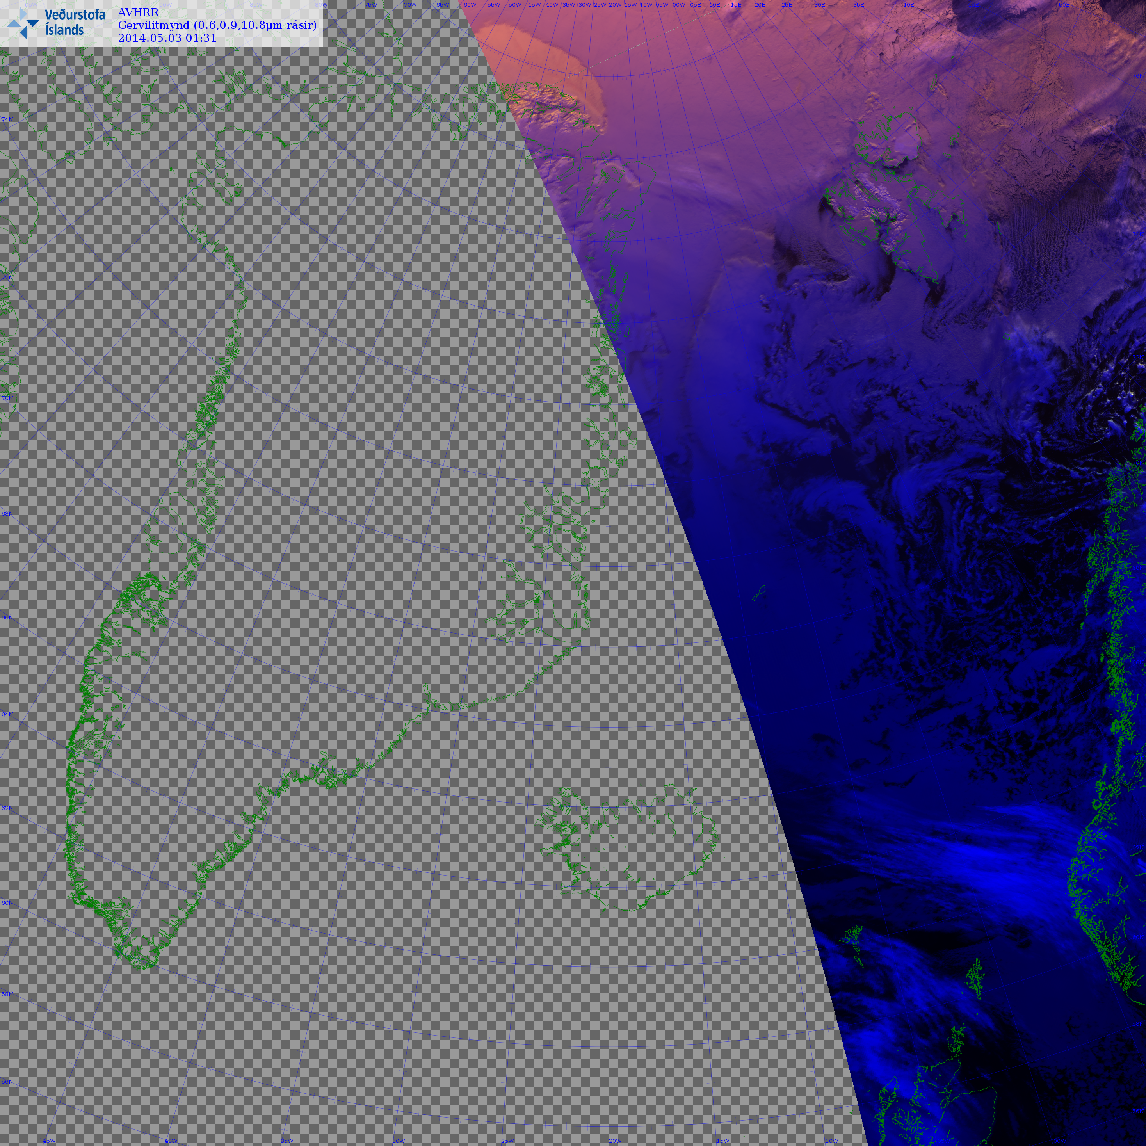
Task: Click the 58N latitude label
Action: click(7, 994)
